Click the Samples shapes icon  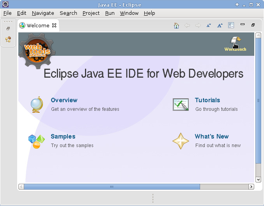pos(37,142)
